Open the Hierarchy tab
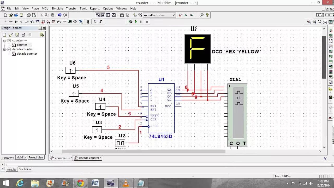 [8, 158]
